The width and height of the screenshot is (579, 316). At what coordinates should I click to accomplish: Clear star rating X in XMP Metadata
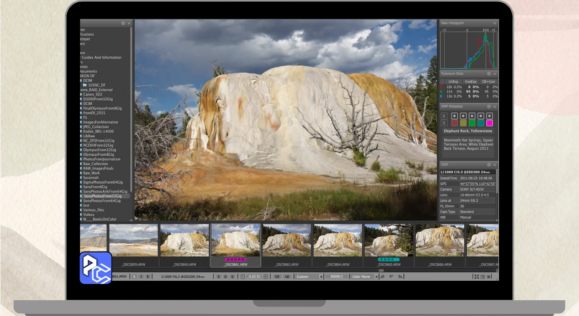point(444,116)
